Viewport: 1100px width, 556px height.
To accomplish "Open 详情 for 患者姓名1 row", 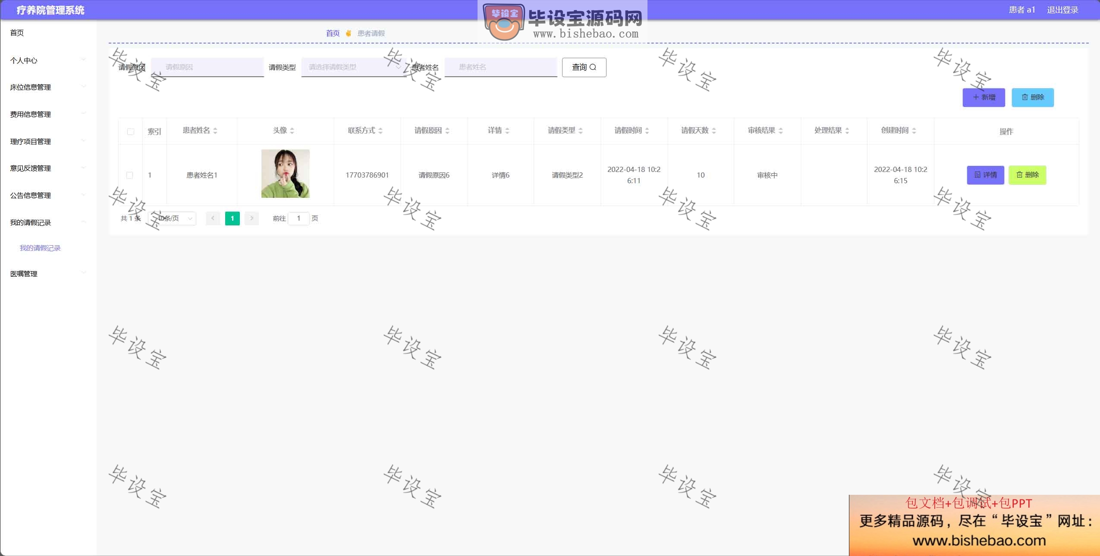I will 986,175.
